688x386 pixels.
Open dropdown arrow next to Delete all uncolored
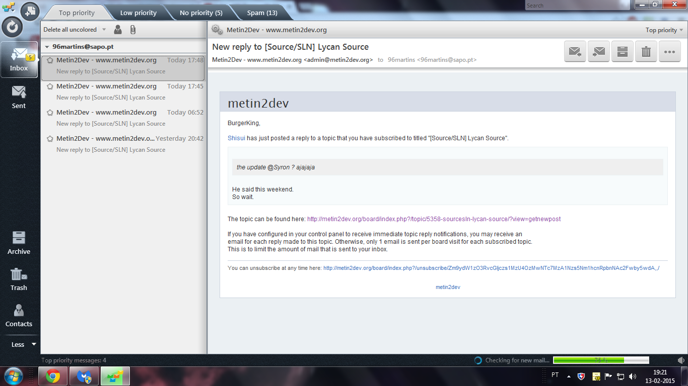coord(104,30)
